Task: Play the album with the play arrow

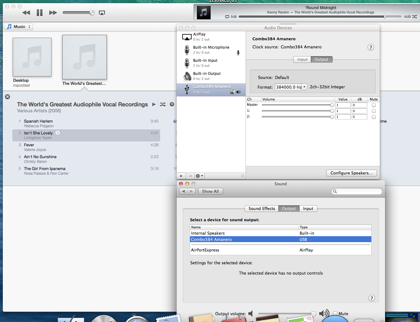Action: point(154,104)
